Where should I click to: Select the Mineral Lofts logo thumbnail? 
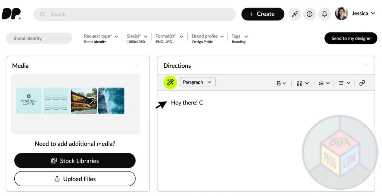(29, 101)
